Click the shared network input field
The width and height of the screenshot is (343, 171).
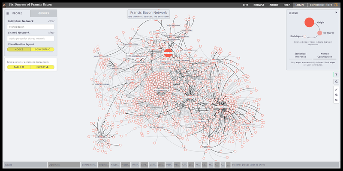[31, 38]
